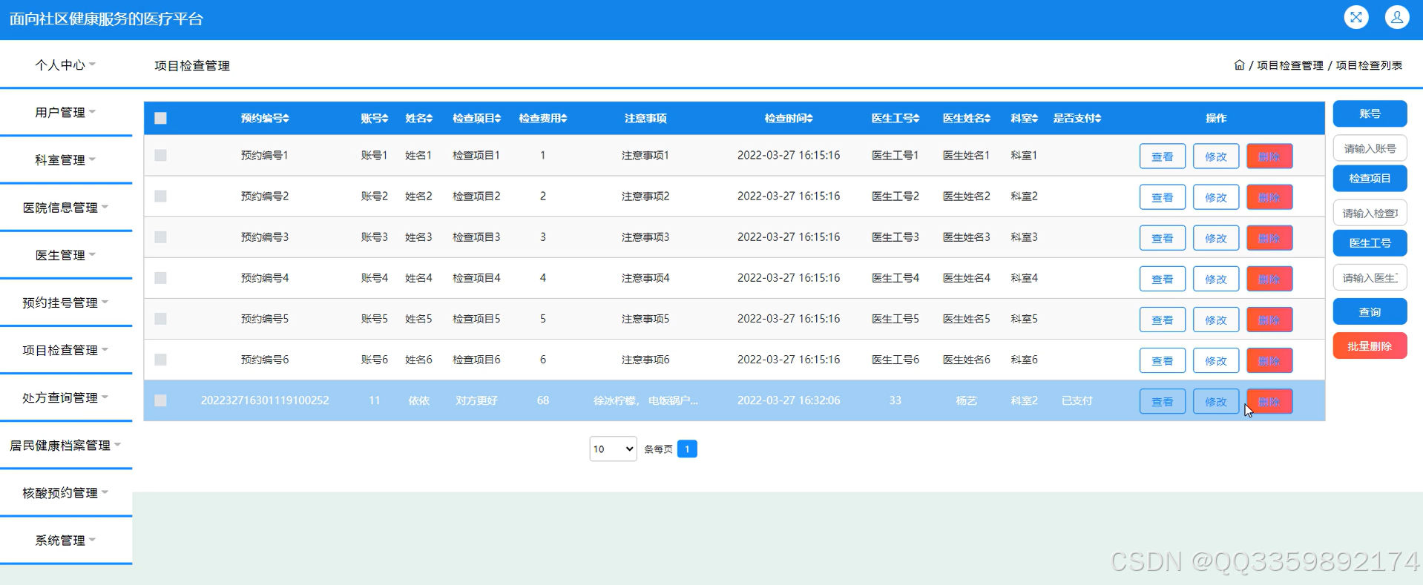Focus the 请输入账号 input field
This screenshot has height=585, width=1423.
pyautogui.click(x=1370, y=148)
